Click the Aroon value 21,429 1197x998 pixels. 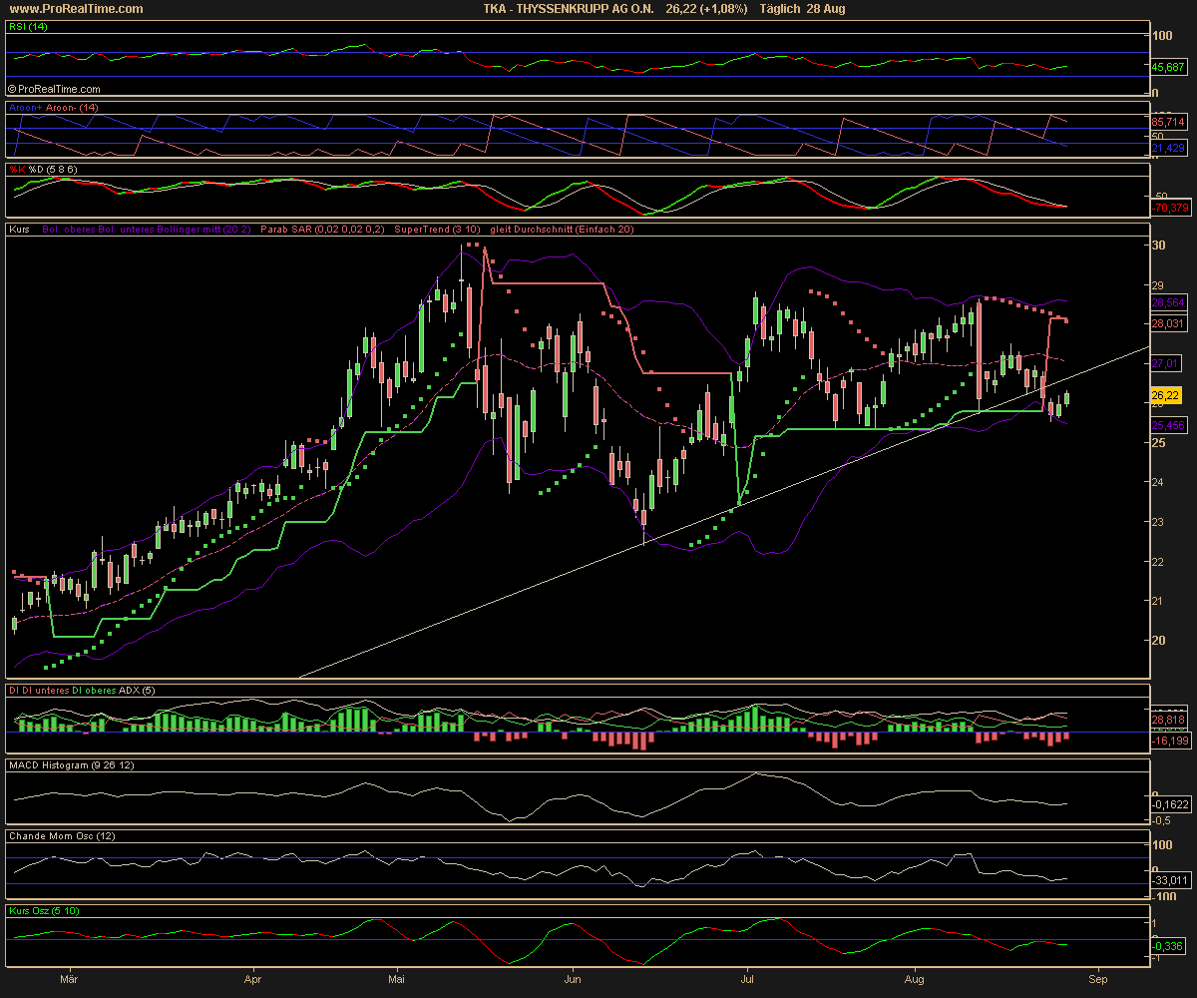point(1168,148)
